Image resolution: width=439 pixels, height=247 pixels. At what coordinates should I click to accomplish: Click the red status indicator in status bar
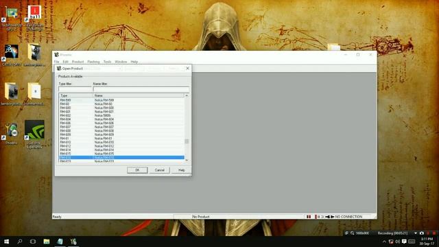[x=309, y=217]
